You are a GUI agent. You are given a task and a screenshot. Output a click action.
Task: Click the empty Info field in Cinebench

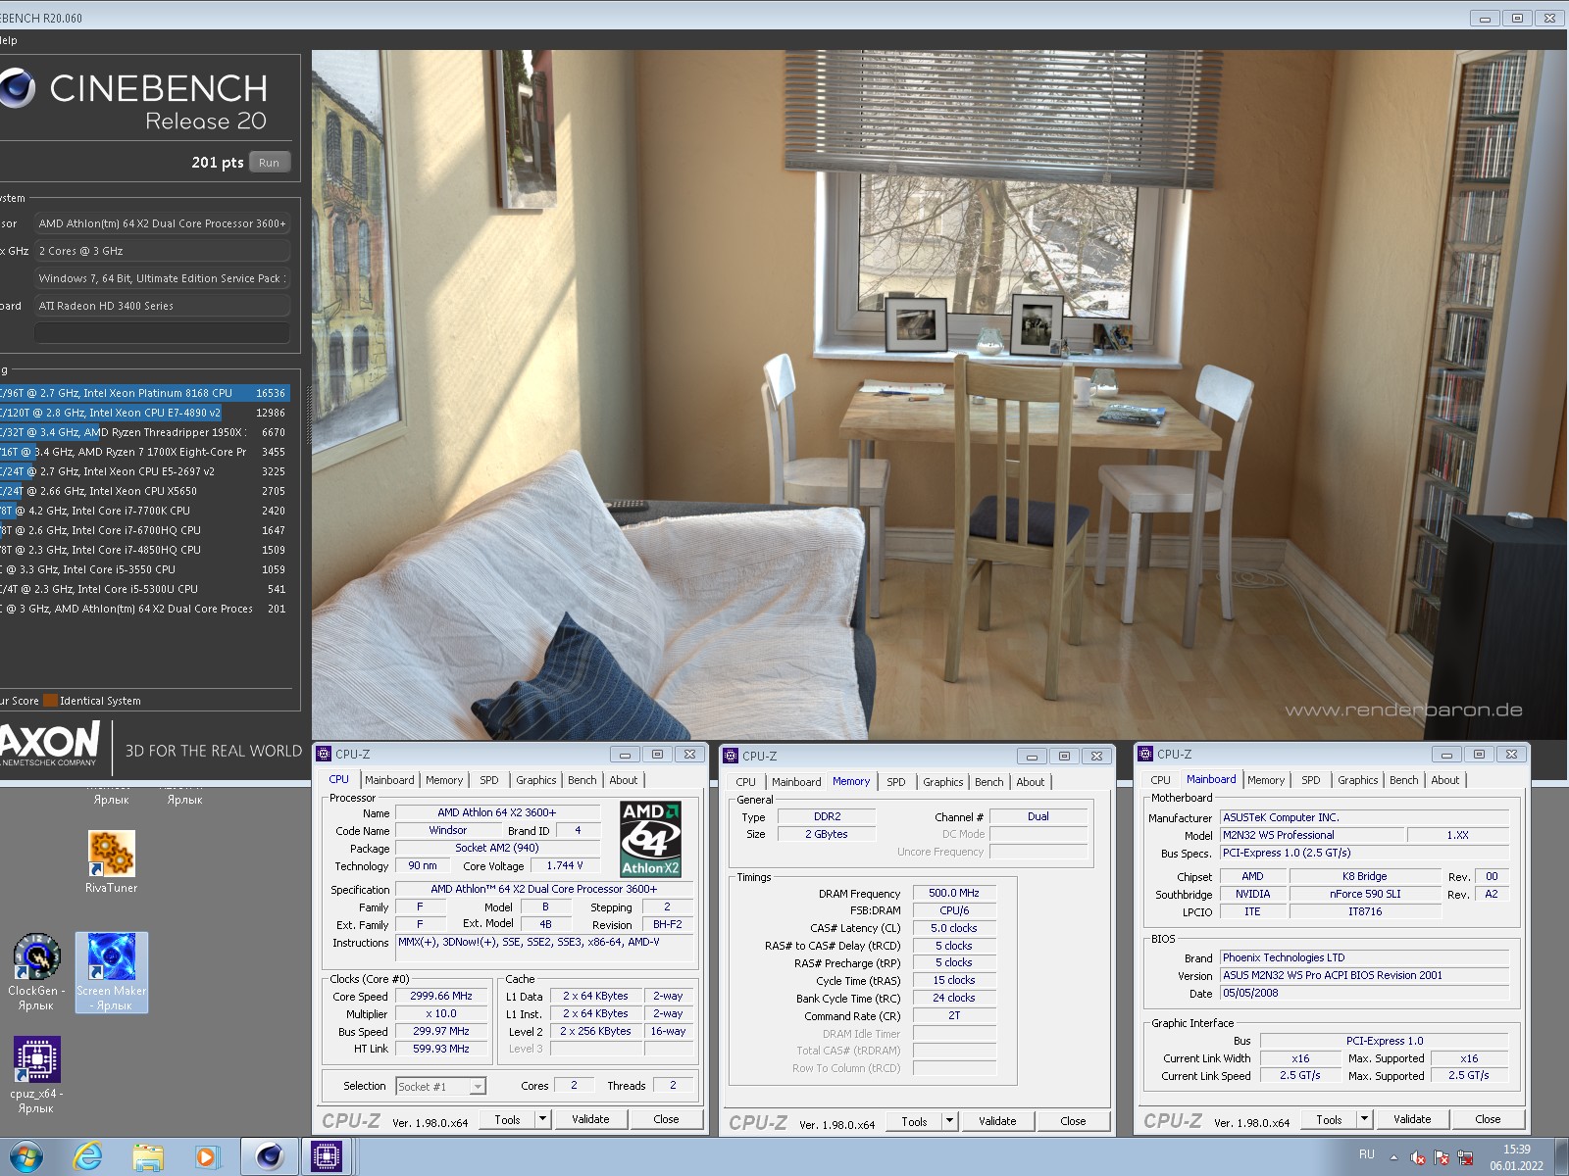point(162,333)
